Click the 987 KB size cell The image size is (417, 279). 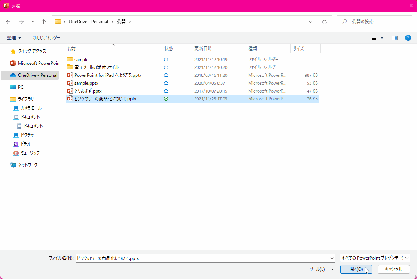coord(311,75)
